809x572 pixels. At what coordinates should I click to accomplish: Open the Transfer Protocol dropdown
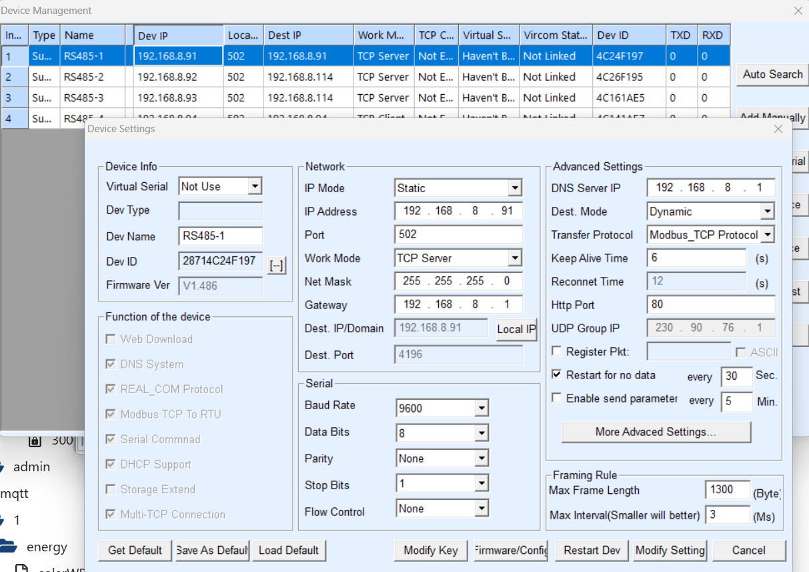click(767, 235)
